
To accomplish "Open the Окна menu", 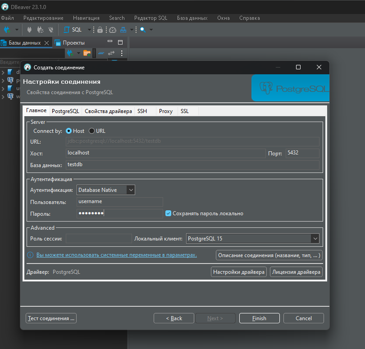I will [x=224, y=18].
